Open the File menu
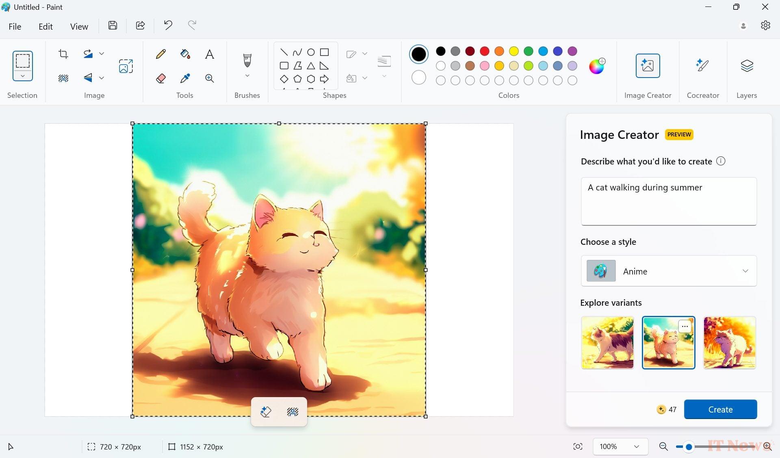 click(15, 26)
